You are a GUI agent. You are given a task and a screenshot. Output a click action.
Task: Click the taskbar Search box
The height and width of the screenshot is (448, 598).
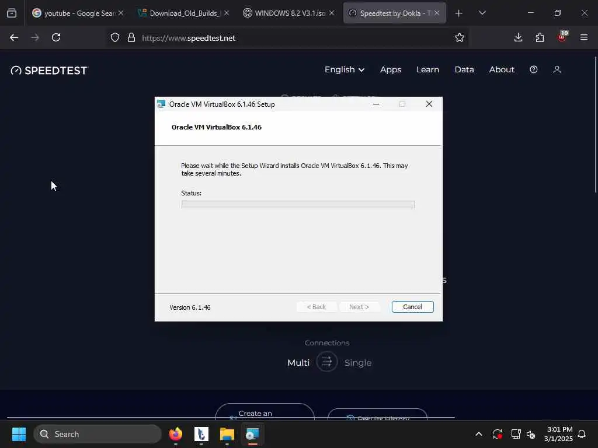coord(98,434)
